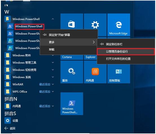The image size is (156, 134).
Task: Collapse the Windows PowerShell folder chevron
Action: point(53,19)
